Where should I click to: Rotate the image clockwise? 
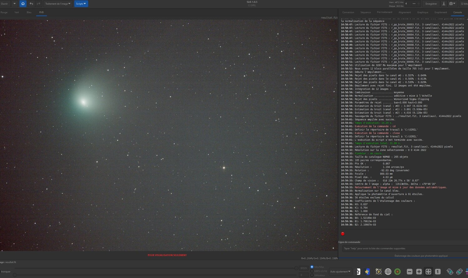point(459,272)
